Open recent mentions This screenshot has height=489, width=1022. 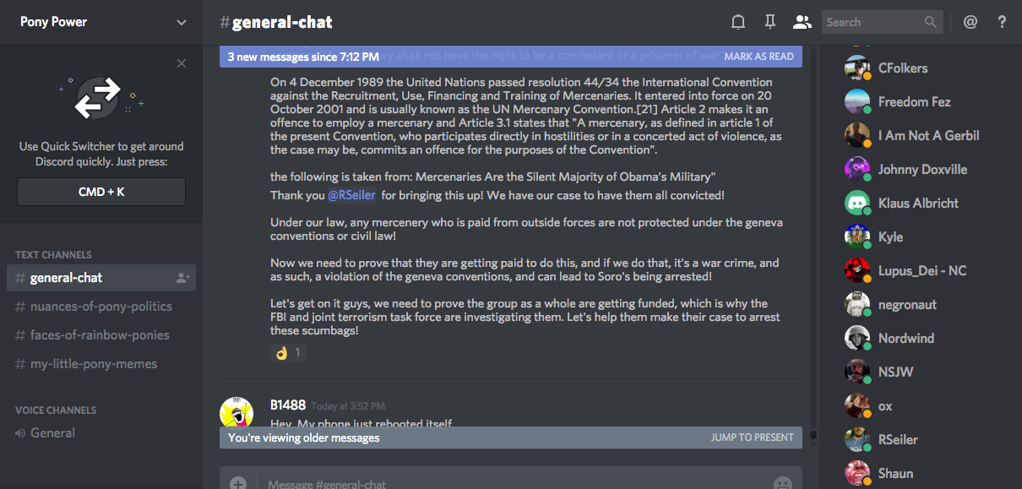pos(970,22)
